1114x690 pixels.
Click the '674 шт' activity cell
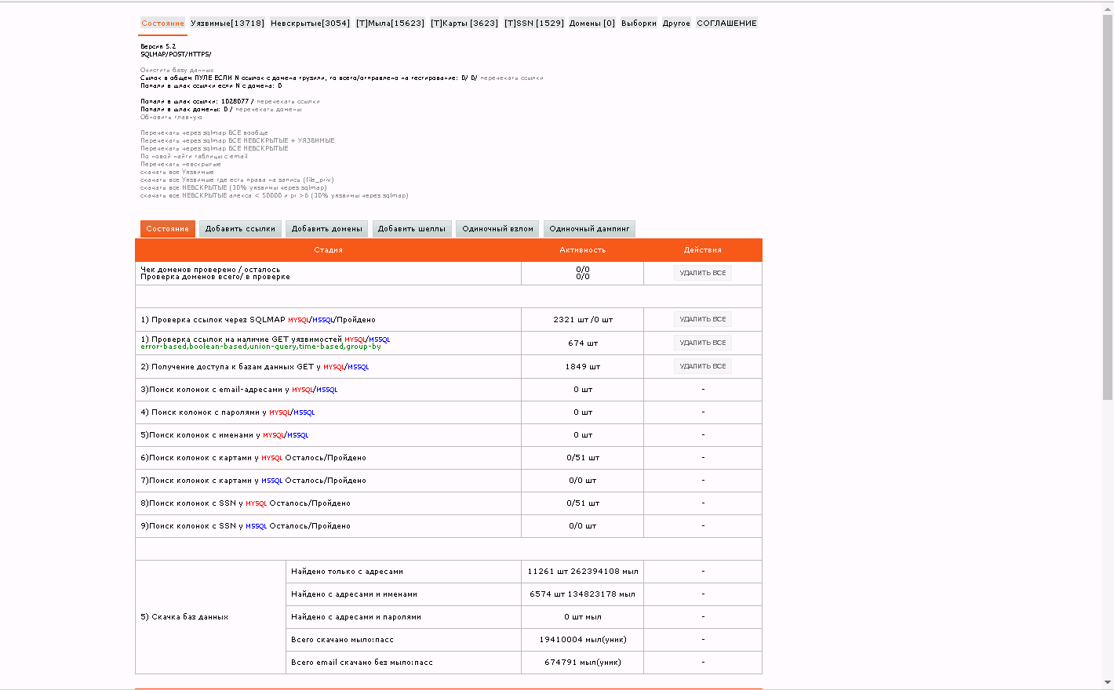583,343
